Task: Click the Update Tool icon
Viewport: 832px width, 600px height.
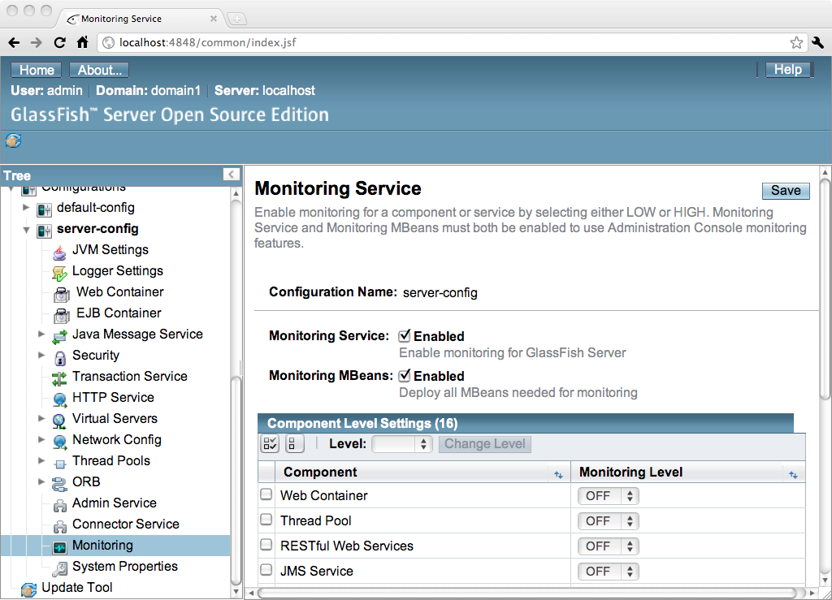Action: [x=28, y=589]
